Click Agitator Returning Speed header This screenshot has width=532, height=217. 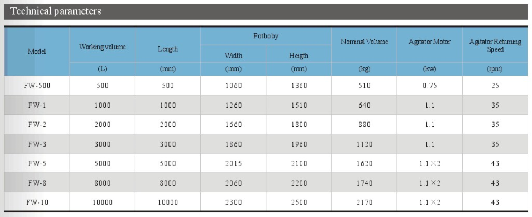click(496, 45)
